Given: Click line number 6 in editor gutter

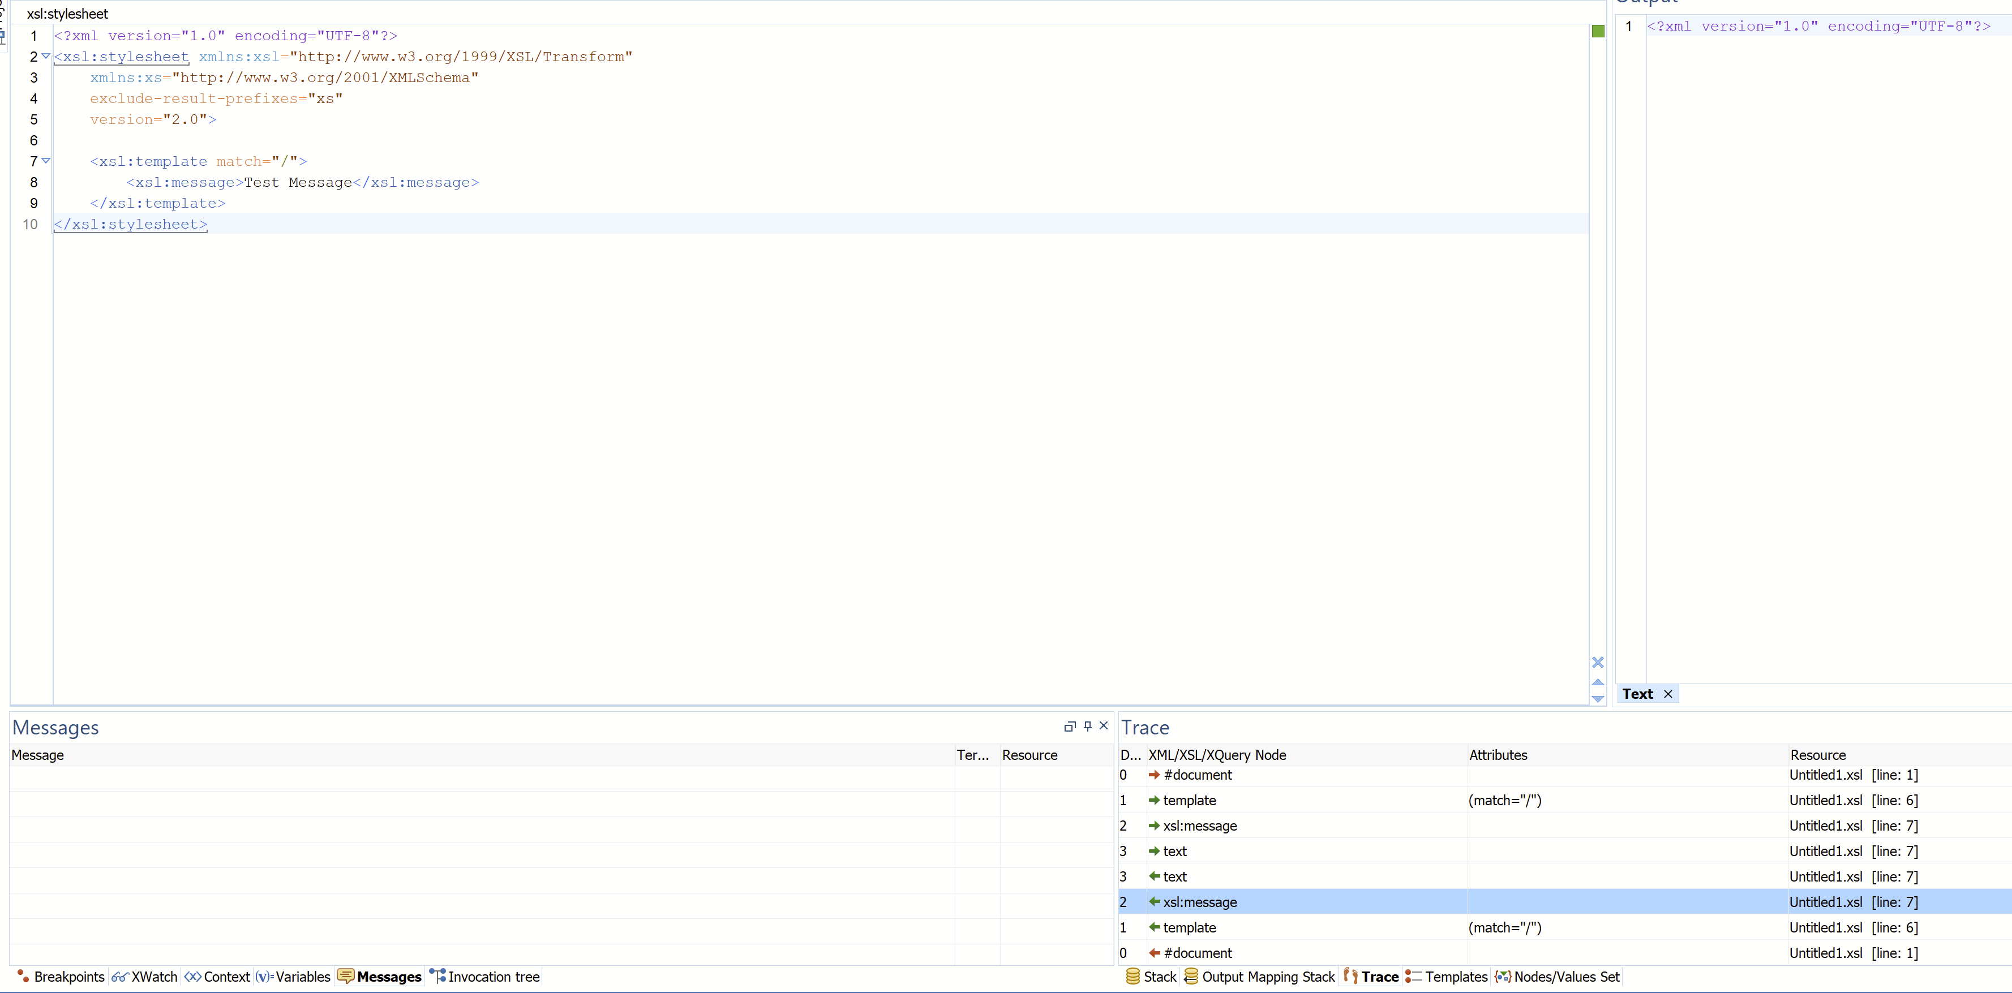Looking at the screenshot, I should 33,140.
